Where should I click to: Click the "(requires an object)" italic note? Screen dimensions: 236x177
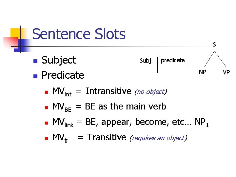click(x=158, y=138)
